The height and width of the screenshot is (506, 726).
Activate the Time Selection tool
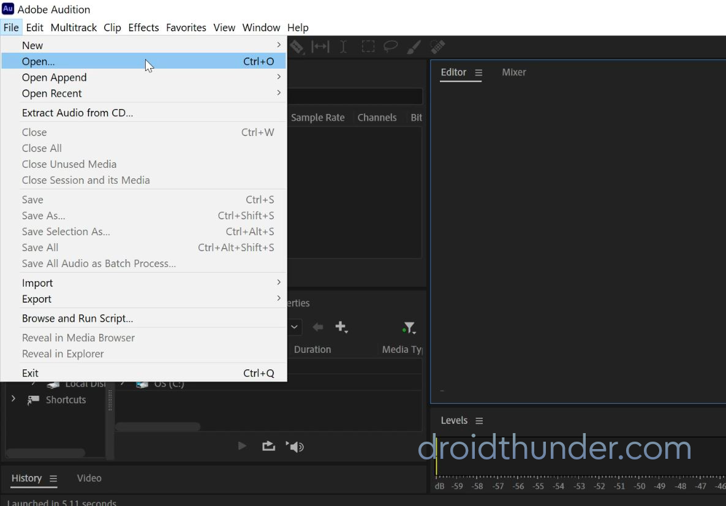(x=344, y=47)
